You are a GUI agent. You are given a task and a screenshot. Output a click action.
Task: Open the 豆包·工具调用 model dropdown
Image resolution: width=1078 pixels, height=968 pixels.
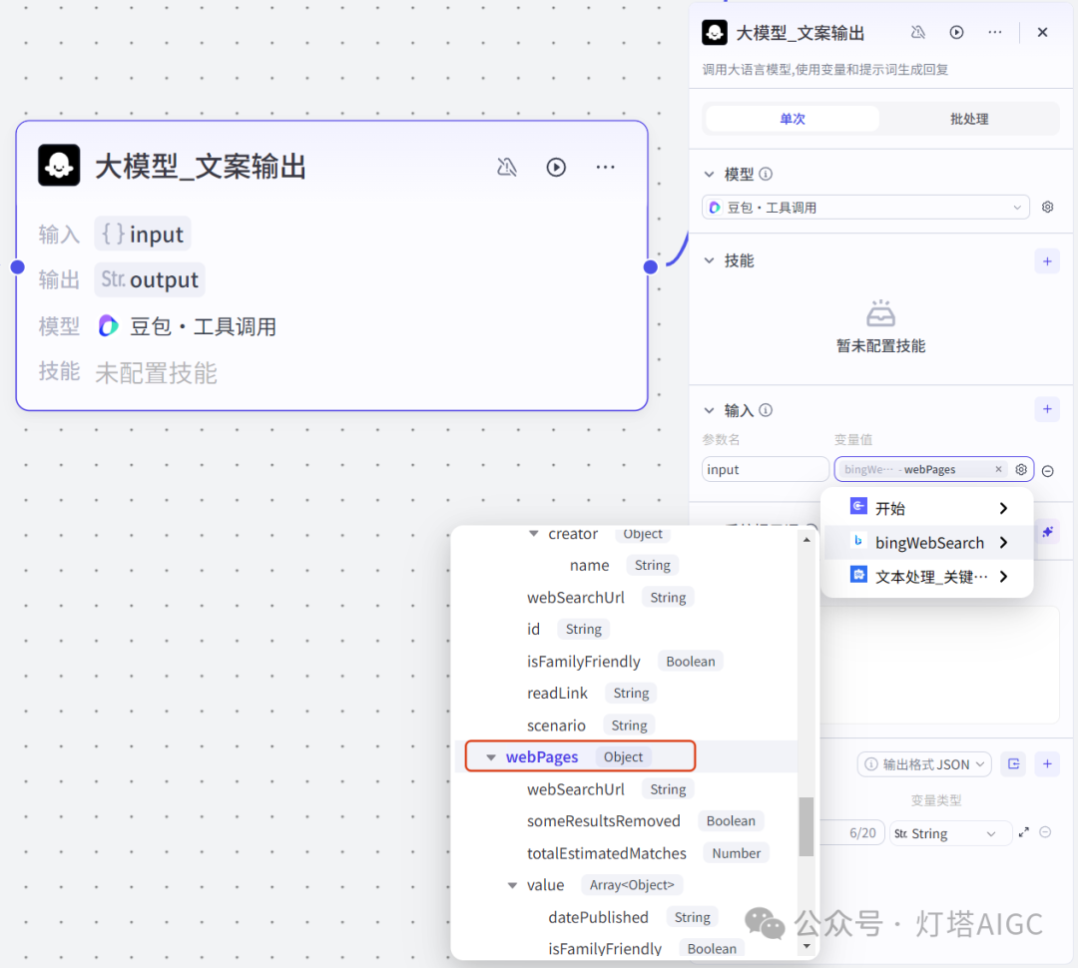pos(865,207)
